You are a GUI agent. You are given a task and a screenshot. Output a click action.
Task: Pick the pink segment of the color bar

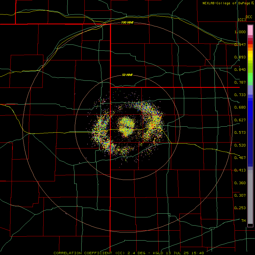(x=250, y=30)
